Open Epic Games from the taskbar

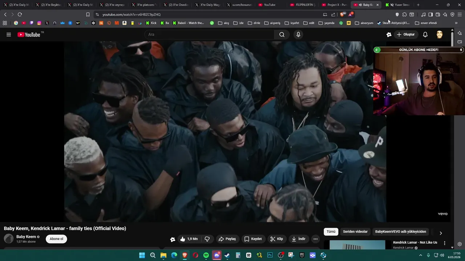[302, 255]
